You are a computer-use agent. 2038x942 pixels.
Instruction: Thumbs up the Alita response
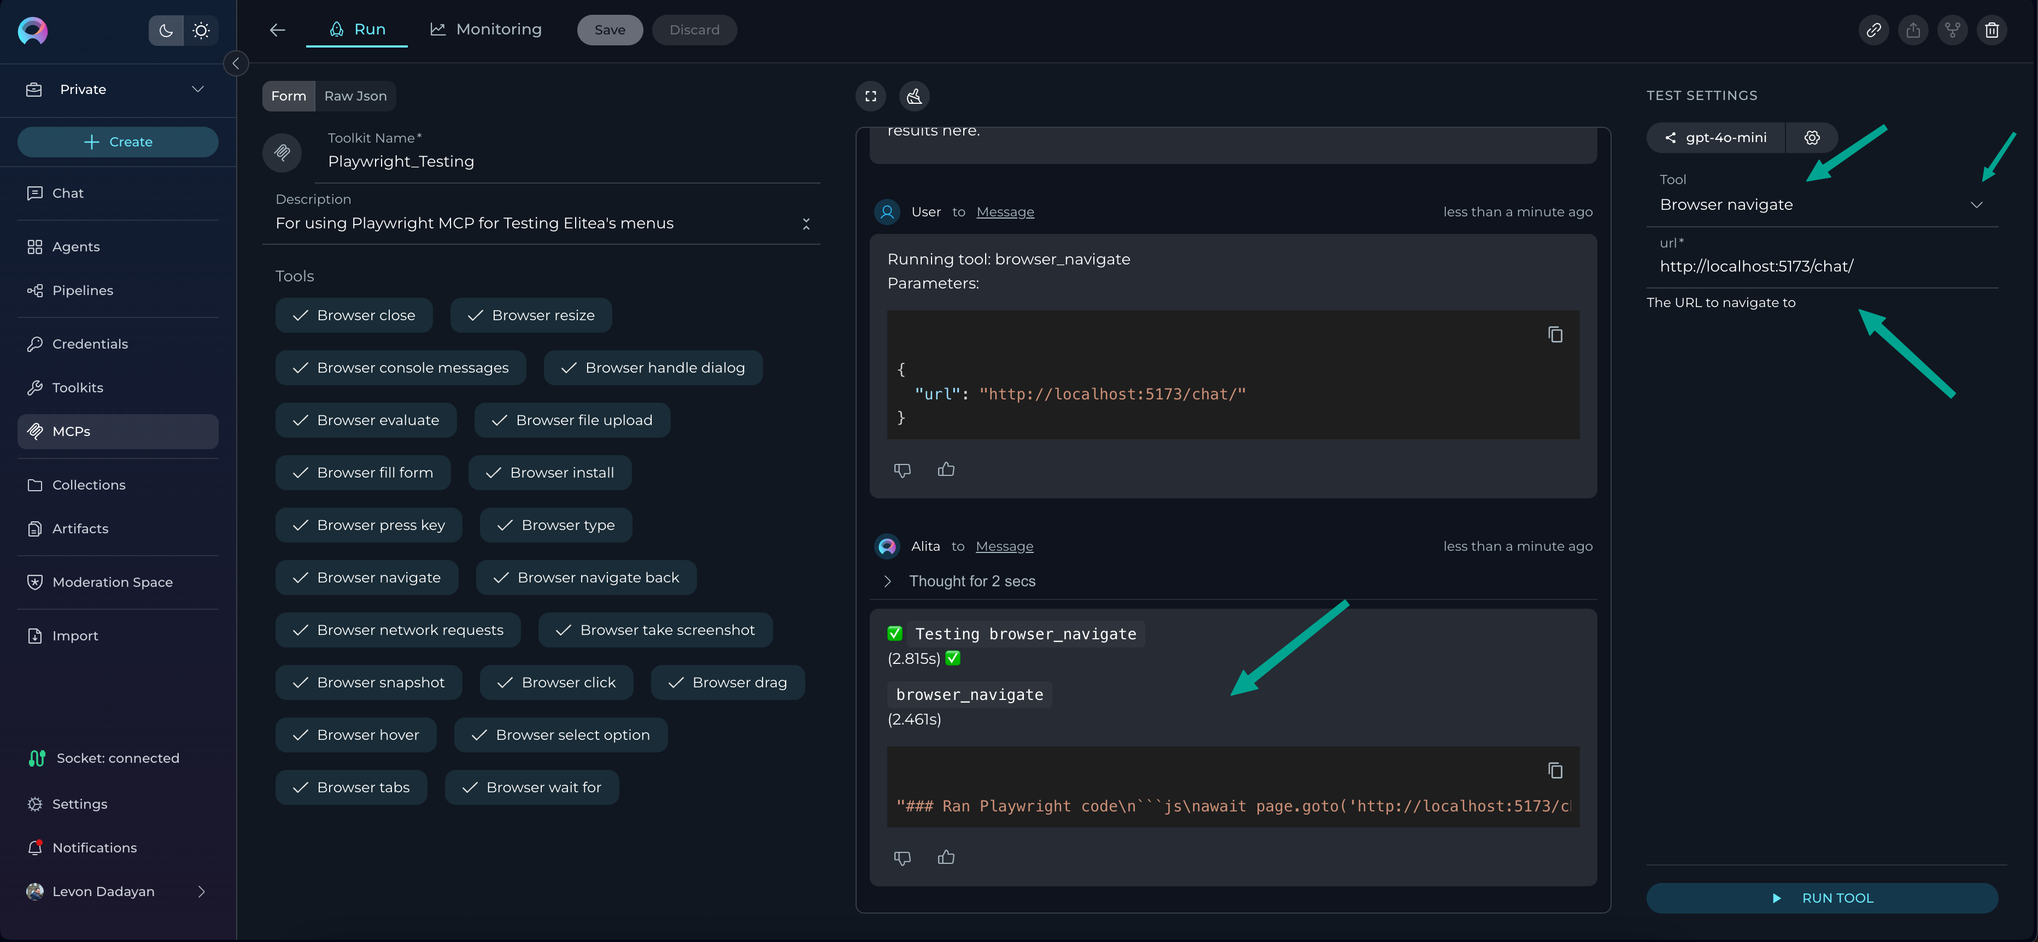(x=945, y=857)
